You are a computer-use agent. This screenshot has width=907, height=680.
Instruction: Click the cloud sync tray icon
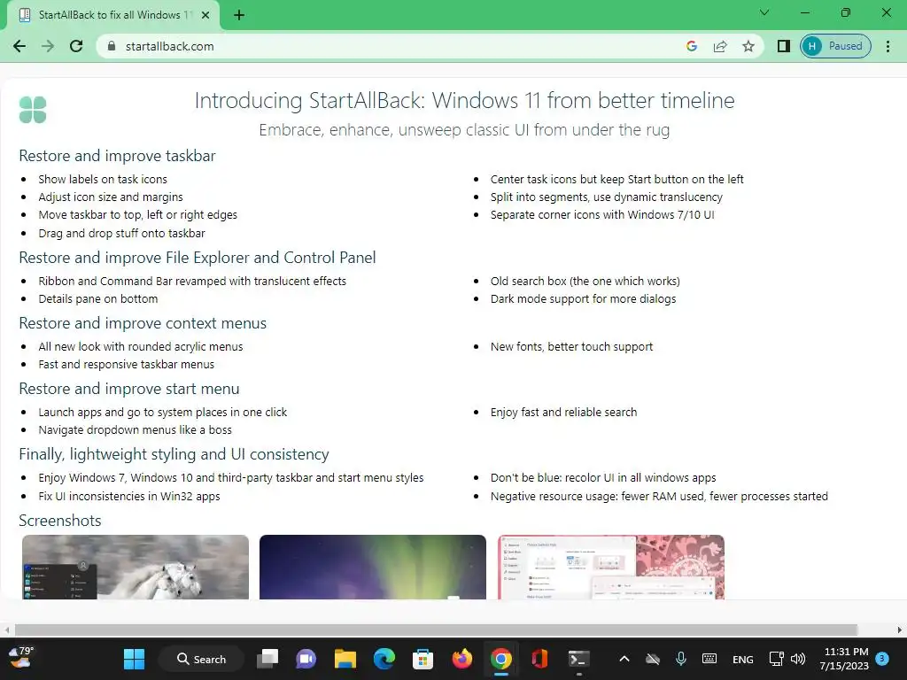click(653, 659)
